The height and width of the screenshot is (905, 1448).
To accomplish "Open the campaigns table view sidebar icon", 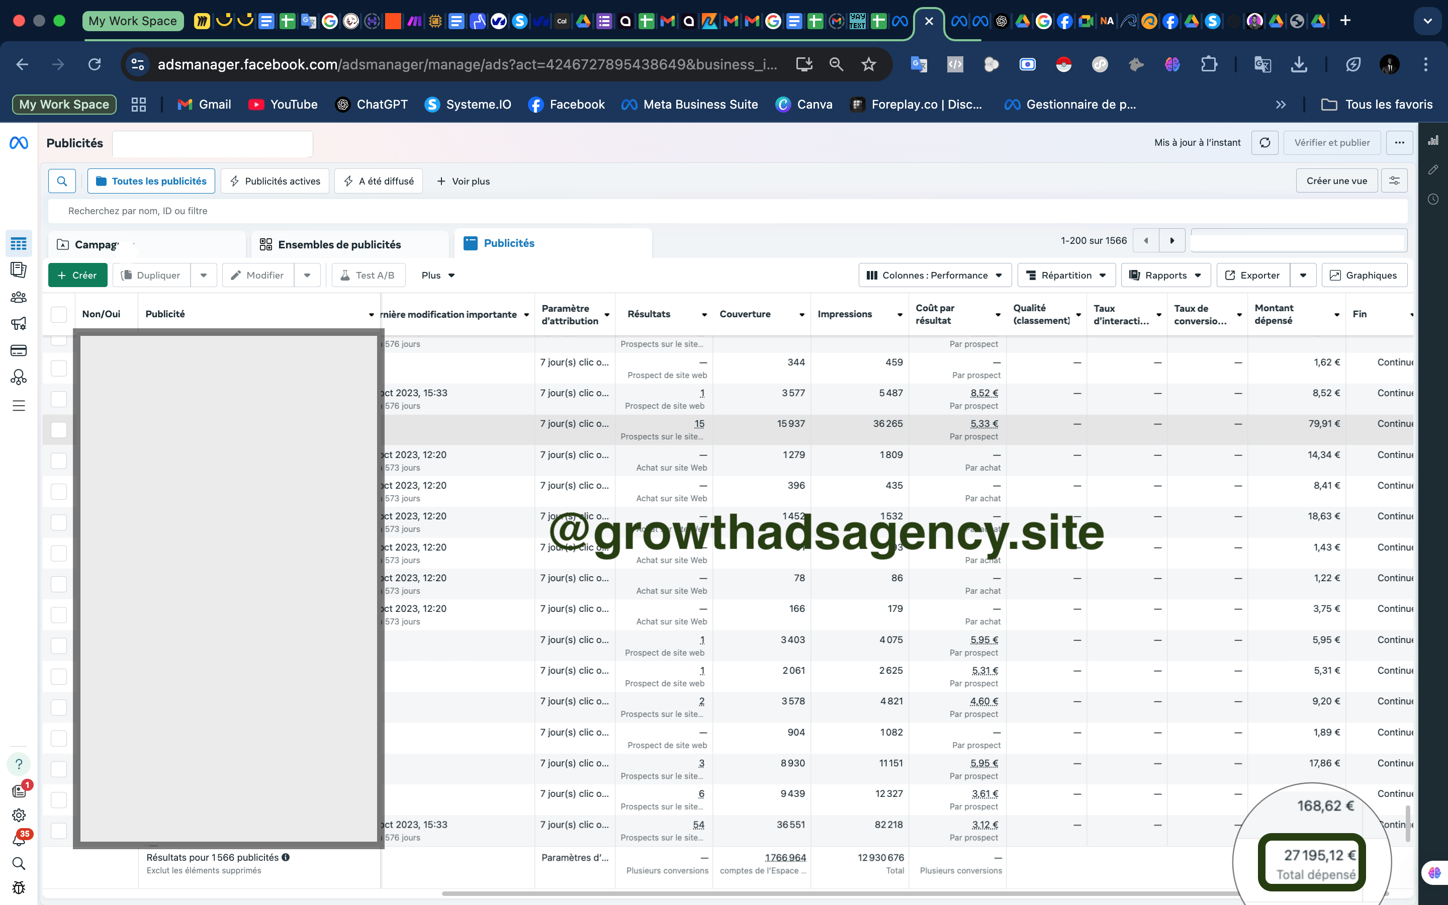I will pos(19,244).
